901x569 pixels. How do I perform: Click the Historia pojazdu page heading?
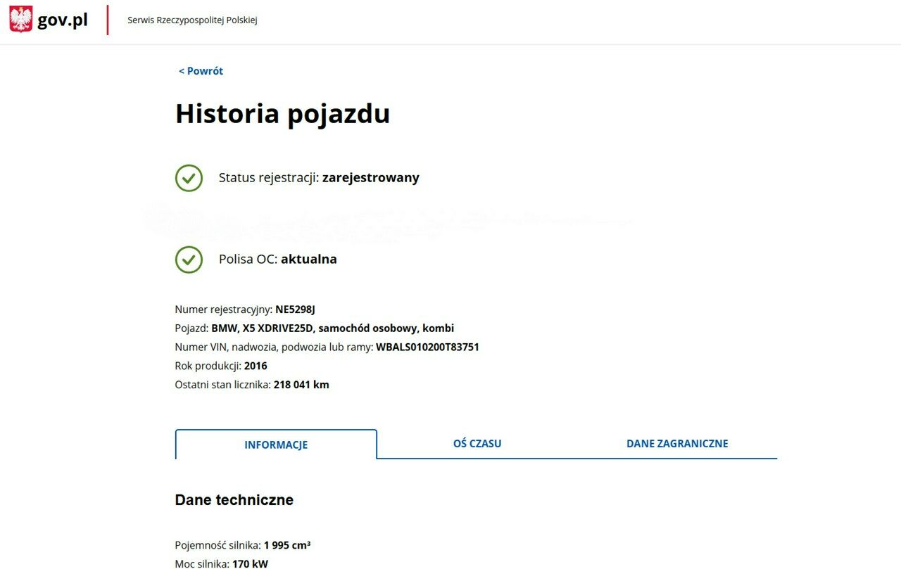[x=282, y=114]
